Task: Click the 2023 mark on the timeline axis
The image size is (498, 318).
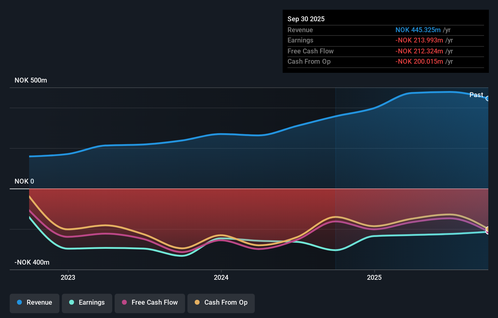Action: pos(68,277)
